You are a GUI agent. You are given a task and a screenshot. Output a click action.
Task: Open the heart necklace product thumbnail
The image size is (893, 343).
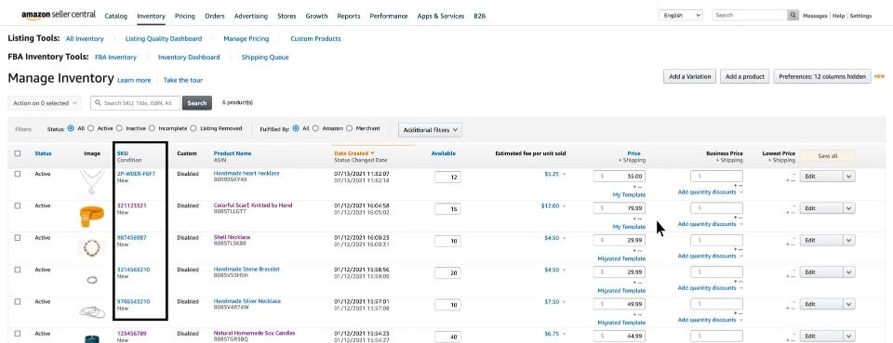92,183
